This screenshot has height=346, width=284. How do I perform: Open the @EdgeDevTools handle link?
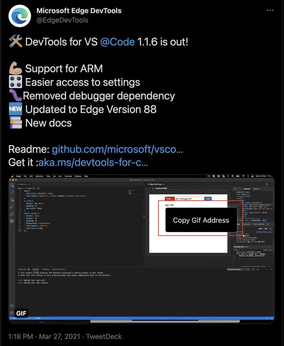click(62, 20)
